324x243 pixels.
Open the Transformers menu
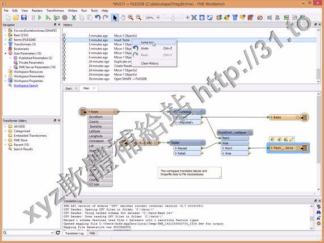click(55, 11)
